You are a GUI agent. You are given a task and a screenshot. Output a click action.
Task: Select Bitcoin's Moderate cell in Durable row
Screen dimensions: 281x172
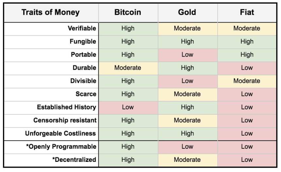pyautogui.click(x=128, y=68)
